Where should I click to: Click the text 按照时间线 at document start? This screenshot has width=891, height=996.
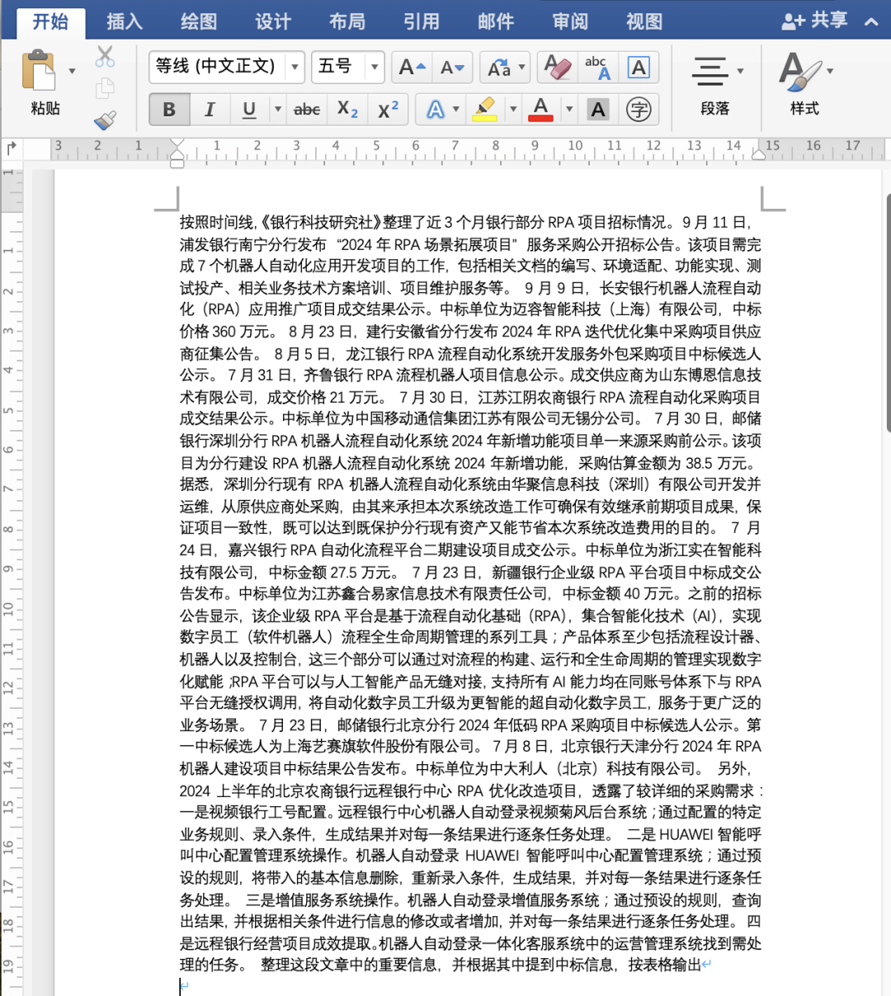click(217, 222)
